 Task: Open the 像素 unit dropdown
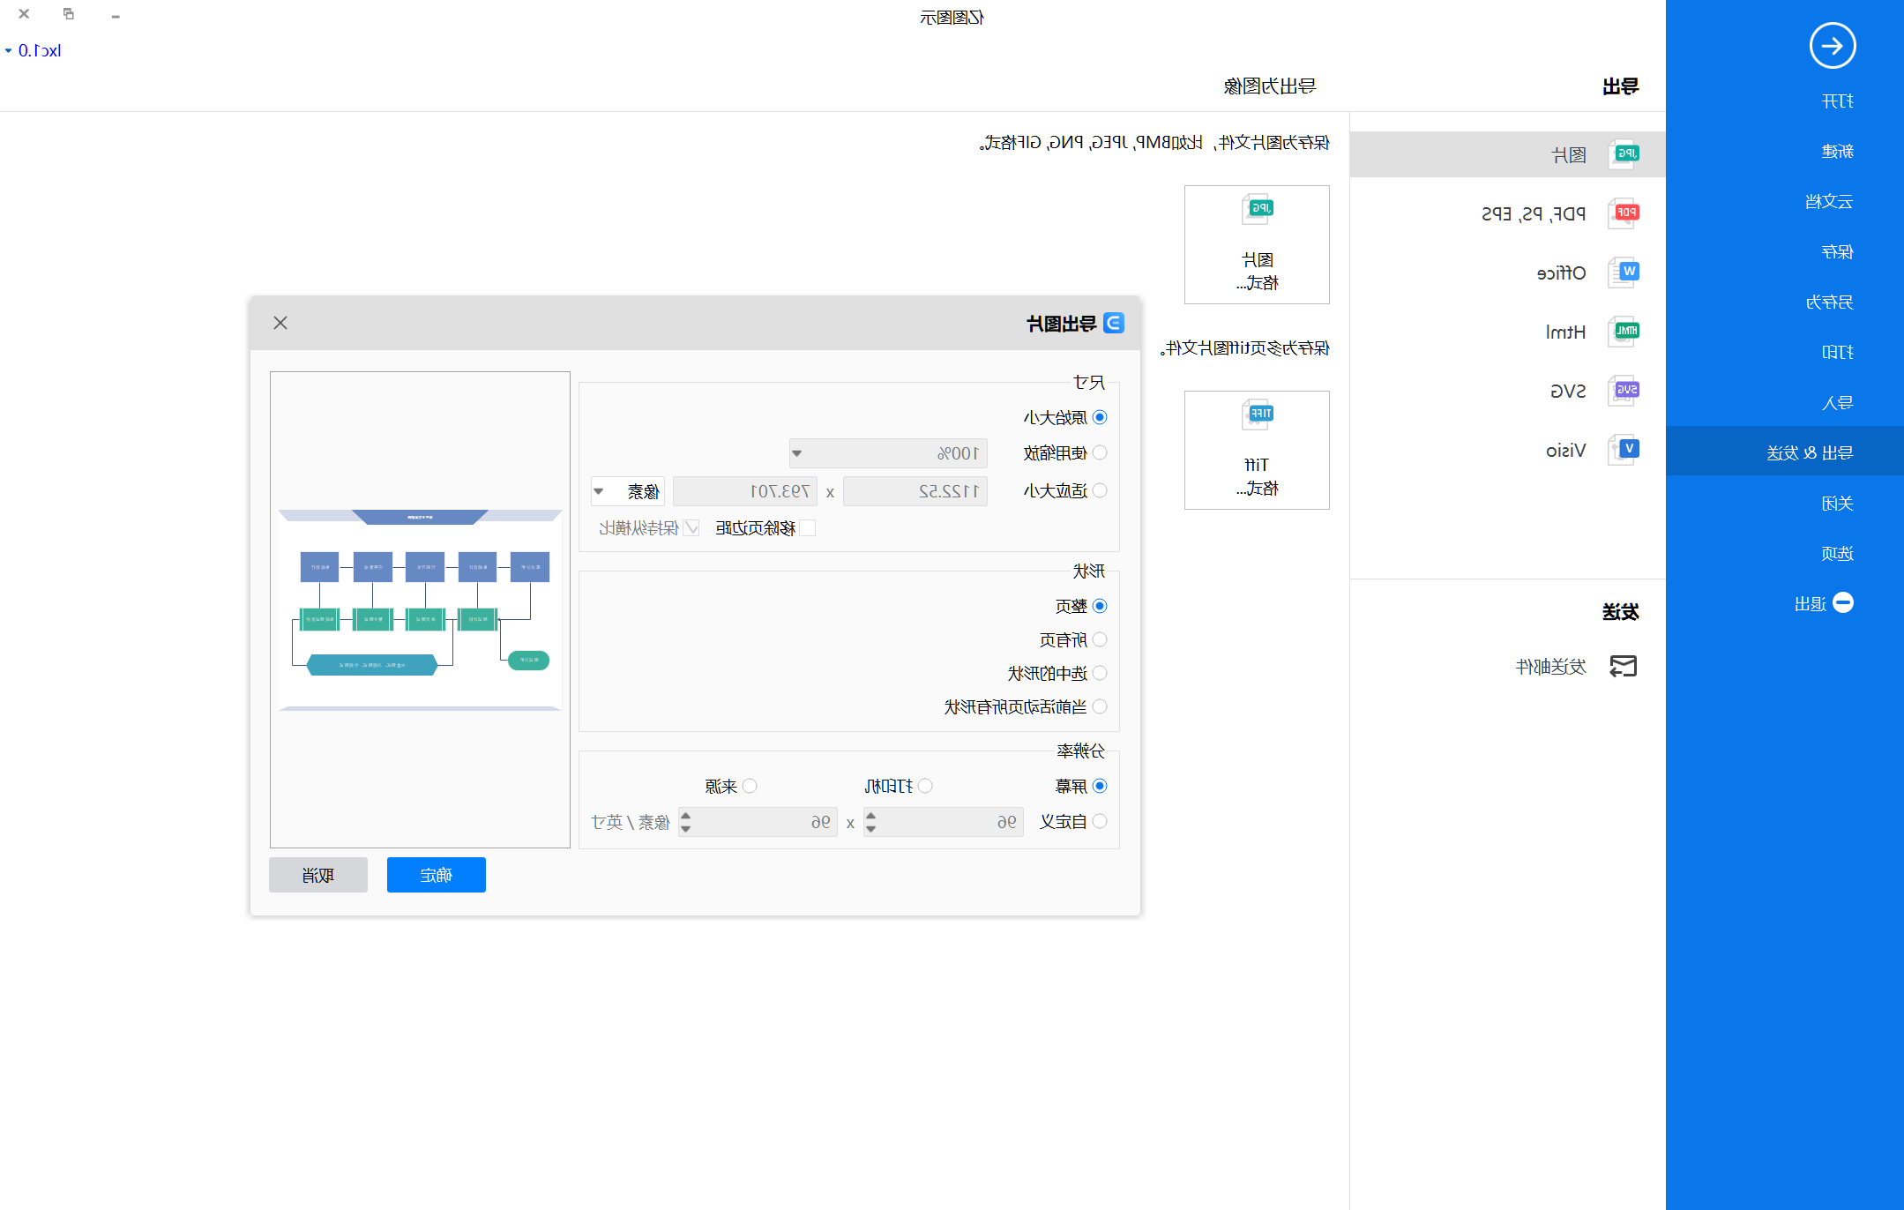[628, 491]
